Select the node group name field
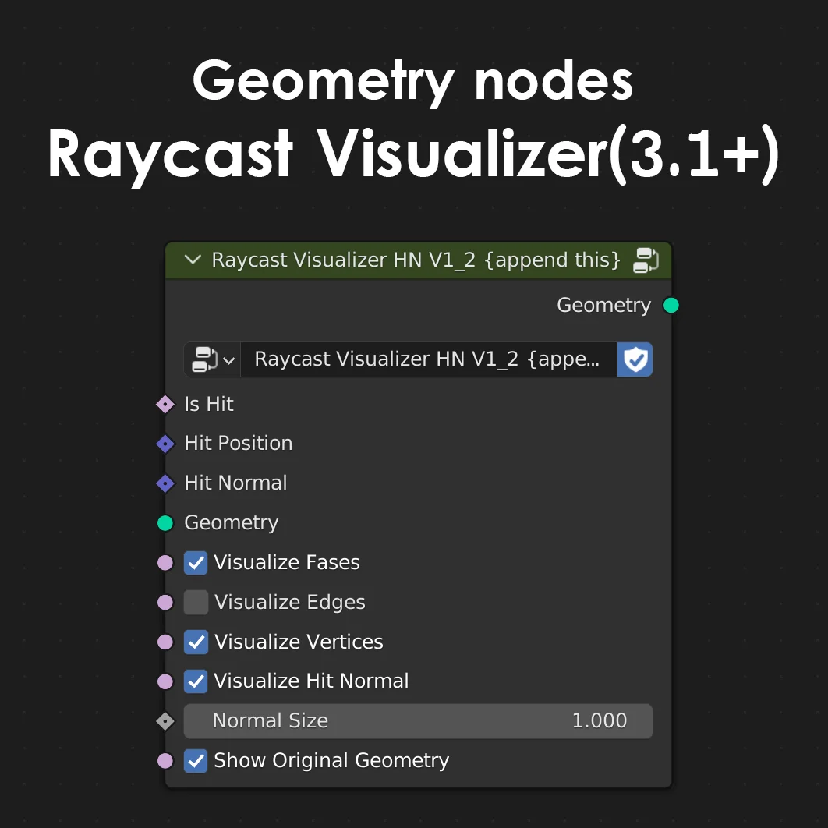The image size is (828, 828). point(429,359)
